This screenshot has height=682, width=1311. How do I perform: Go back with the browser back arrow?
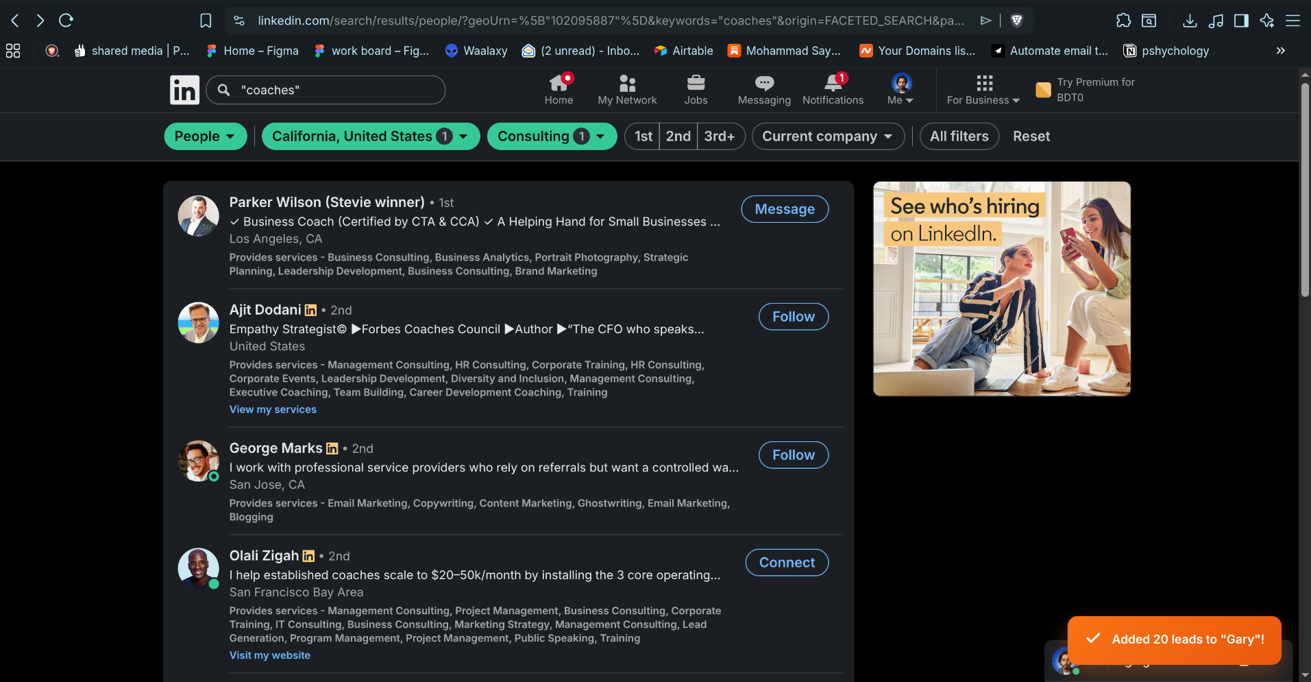[x=15, y=21]
